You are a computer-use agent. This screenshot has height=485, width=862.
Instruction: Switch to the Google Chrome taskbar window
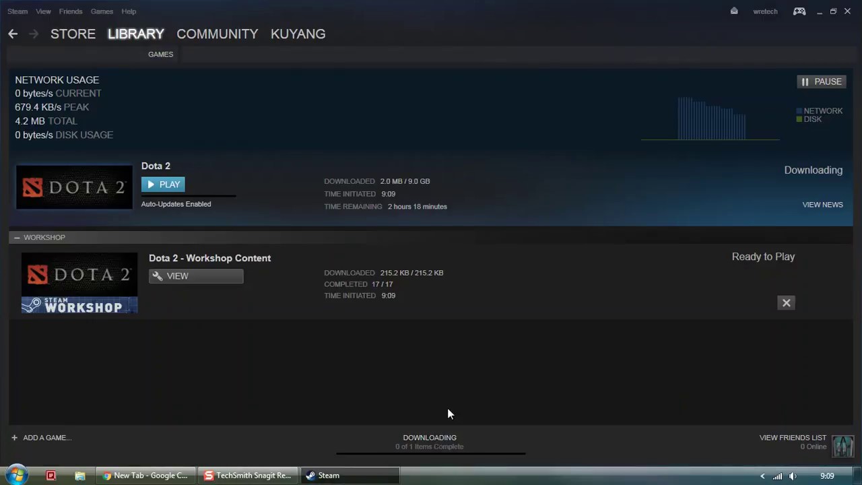tap(145, 476)
